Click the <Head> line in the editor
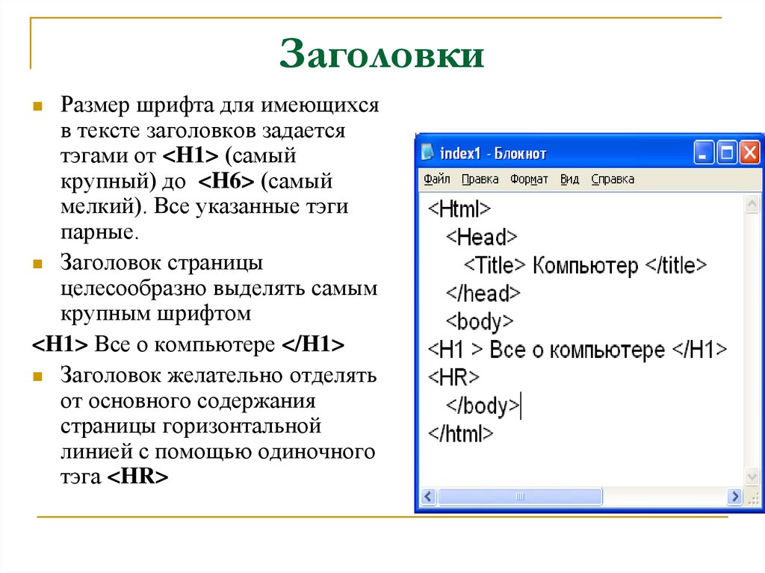 (481, 238)
